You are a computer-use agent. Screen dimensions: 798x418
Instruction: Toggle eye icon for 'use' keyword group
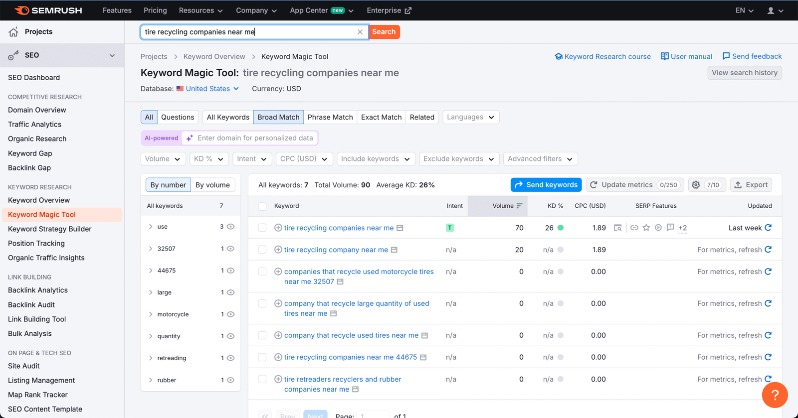point(231,227)
